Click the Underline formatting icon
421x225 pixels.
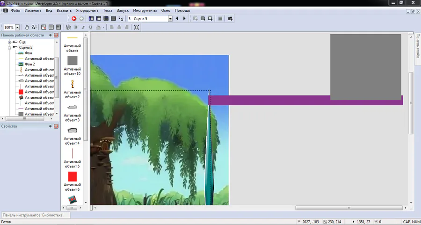[90, 27]
